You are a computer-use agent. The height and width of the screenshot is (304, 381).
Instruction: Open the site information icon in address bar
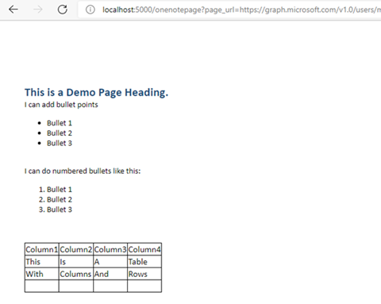90,10
